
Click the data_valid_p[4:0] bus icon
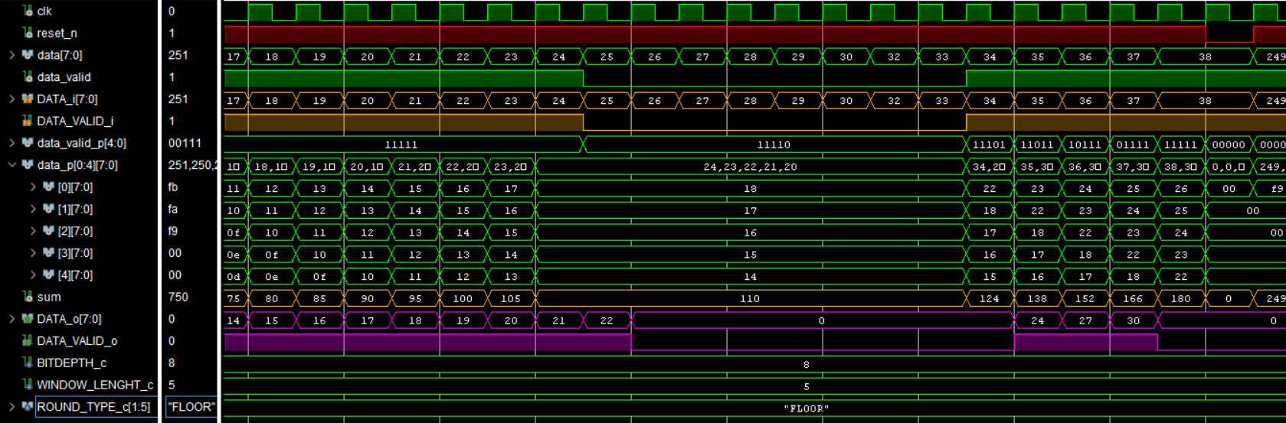[x=28, y=143]
